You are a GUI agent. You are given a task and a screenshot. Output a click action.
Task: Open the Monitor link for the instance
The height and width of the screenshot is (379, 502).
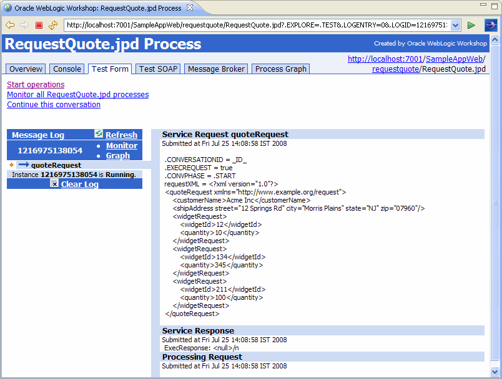pyautogui.click(x=122, y=146)
